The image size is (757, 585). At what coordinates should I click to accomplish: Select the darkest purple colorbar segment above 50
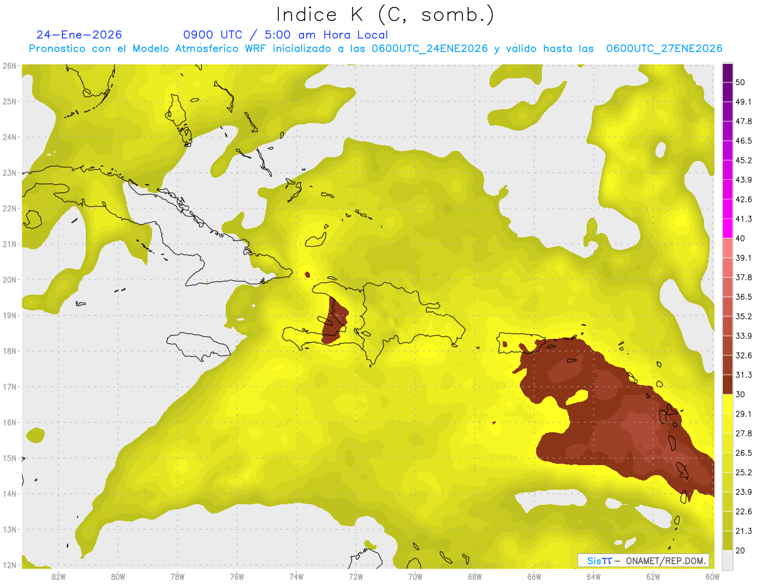(x=727, y=73)
